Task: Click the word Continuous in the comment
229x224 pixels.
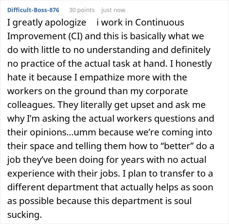Action: click(160, 23)
